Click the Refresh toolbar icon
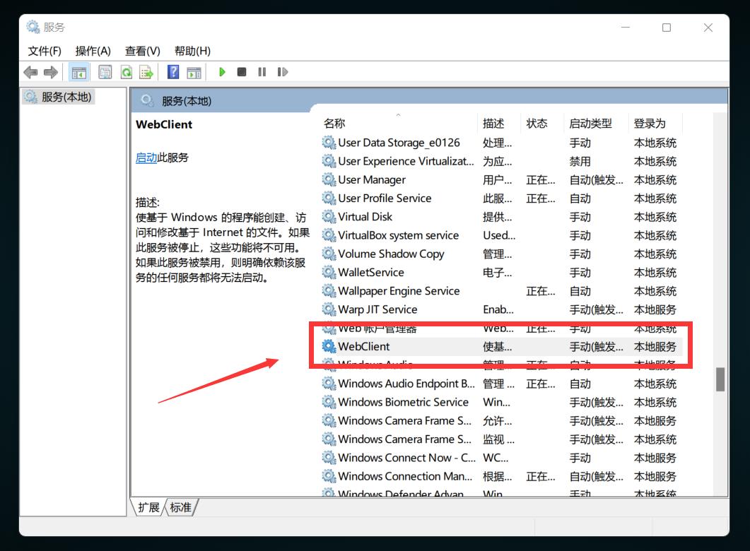The image size is (750, 551). click(x=126, y=72)
